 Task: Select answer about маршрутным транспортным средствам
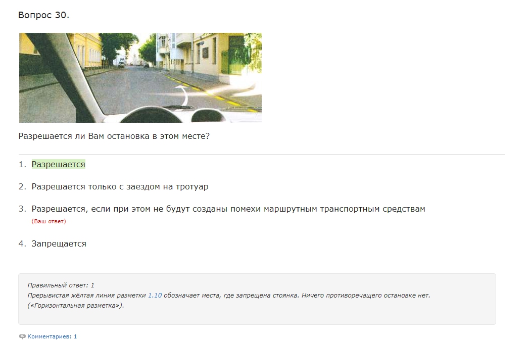click(228, 209)
